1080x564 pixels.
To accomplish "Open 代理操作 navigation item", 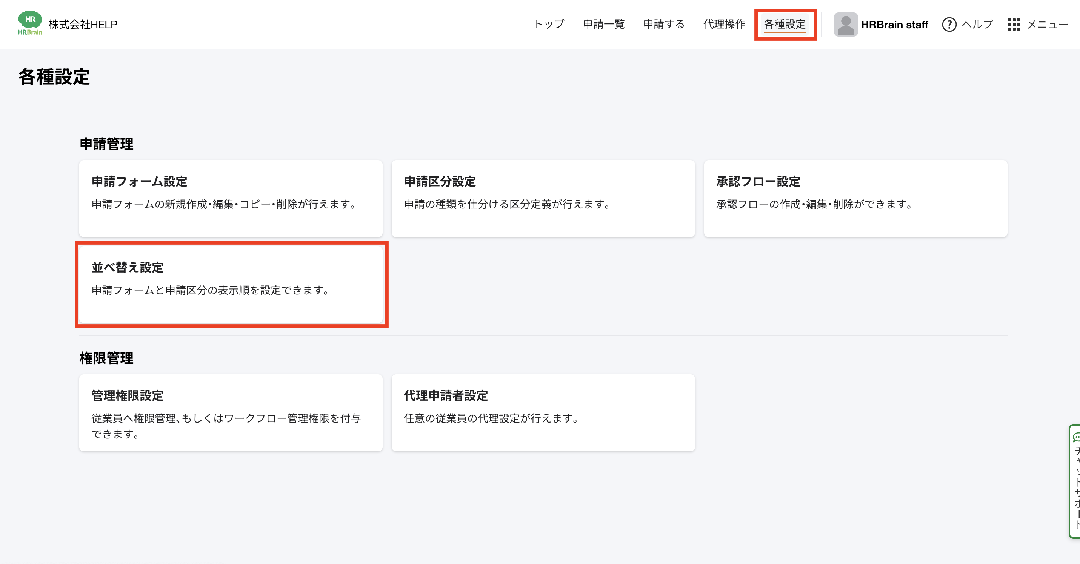I will point(724,24).
